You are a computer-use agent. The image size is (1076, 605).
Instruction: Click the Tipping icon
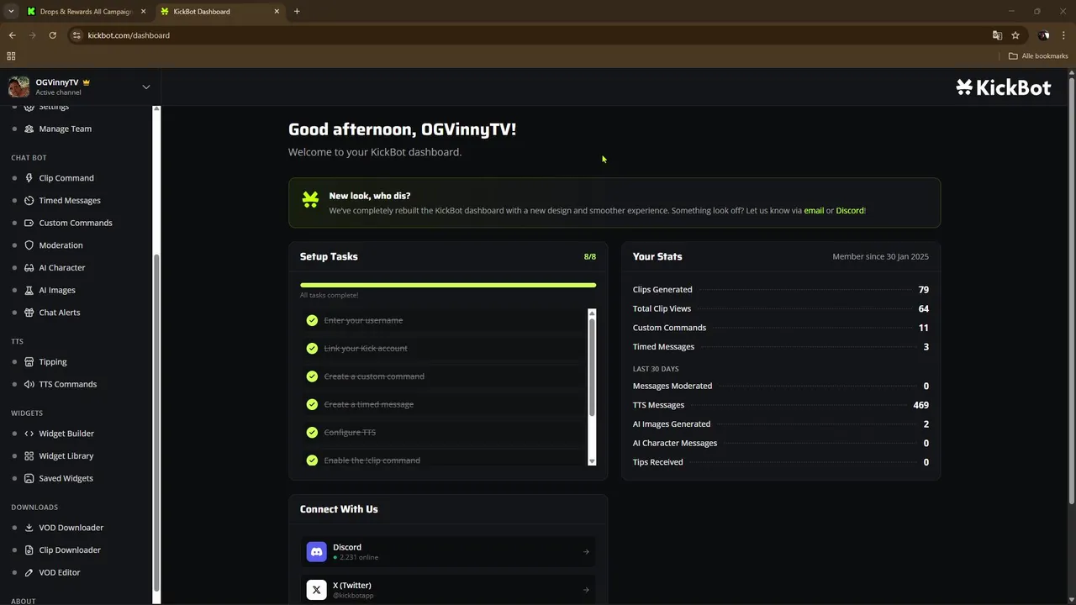coord(29,362)
